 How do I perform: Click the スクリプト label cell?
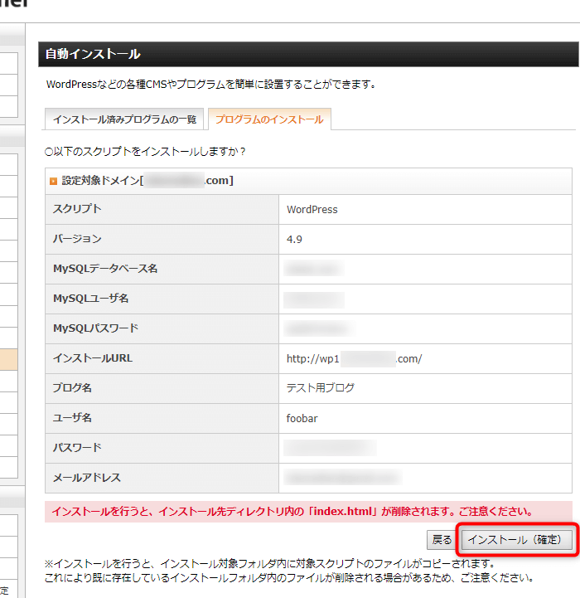77,209
